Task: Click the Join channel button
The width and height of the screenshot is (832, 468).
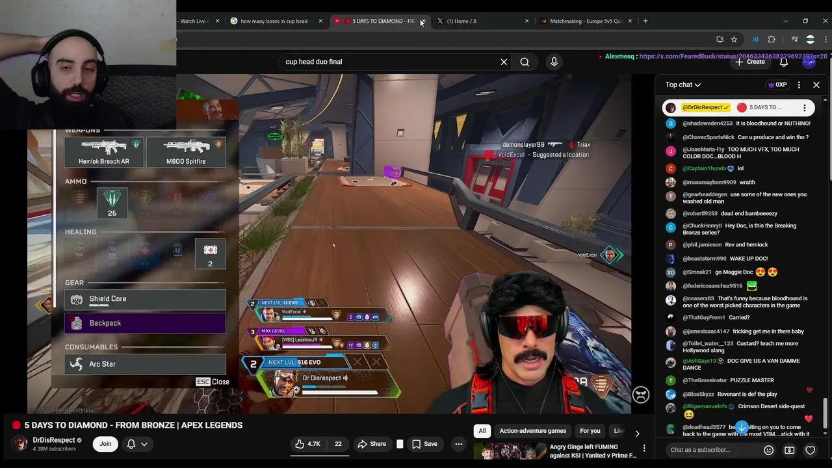Action: (105, 444)
